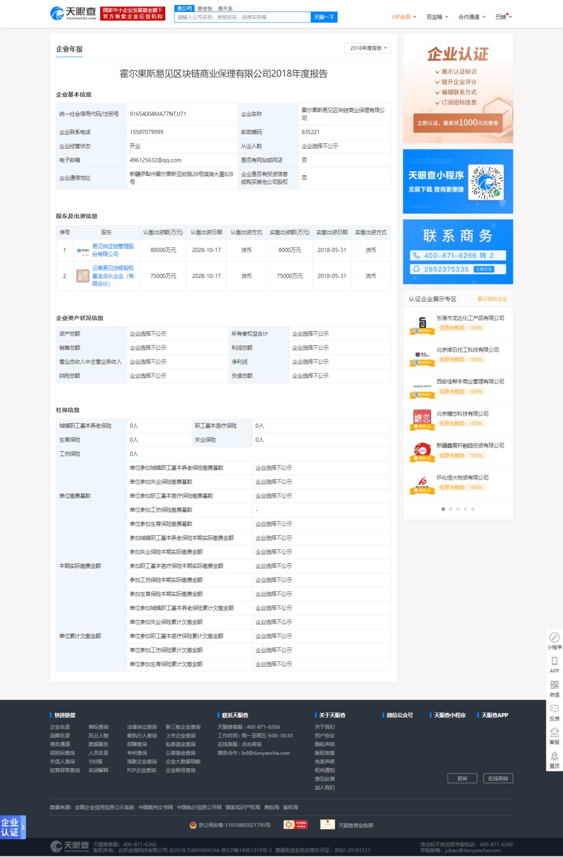The width and height of the screenshot is (563, 857).
Task: Click the 北京糖恋科技有限公司 company name
Action: pos(462,414)
